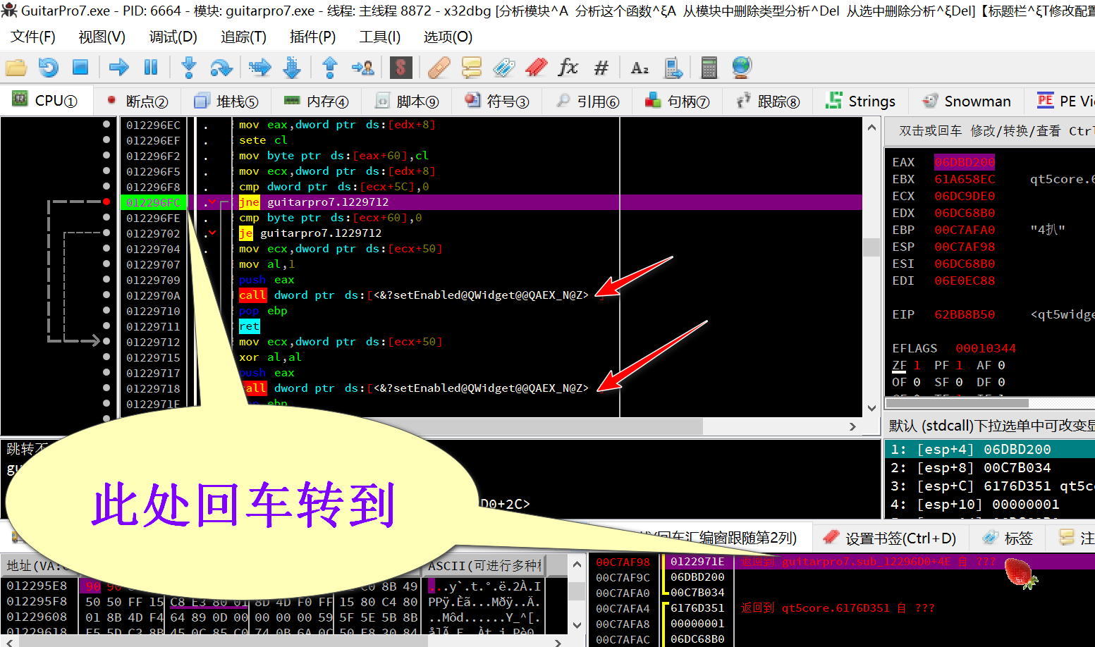Click the 设置书签(Ctrl+D) button
1095x647 pixels.
pos(890,538)
